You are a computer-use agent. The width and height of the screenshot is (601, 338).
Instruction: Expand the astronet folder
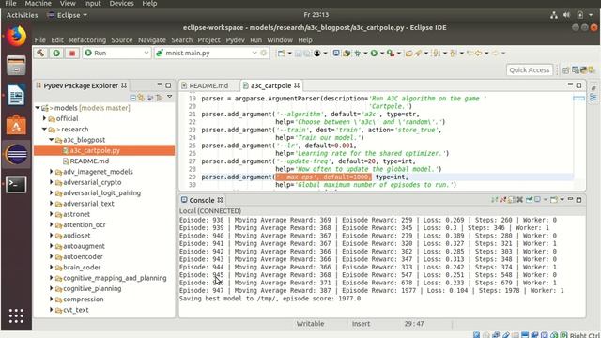pyautogui.click(x=52, y=214)
